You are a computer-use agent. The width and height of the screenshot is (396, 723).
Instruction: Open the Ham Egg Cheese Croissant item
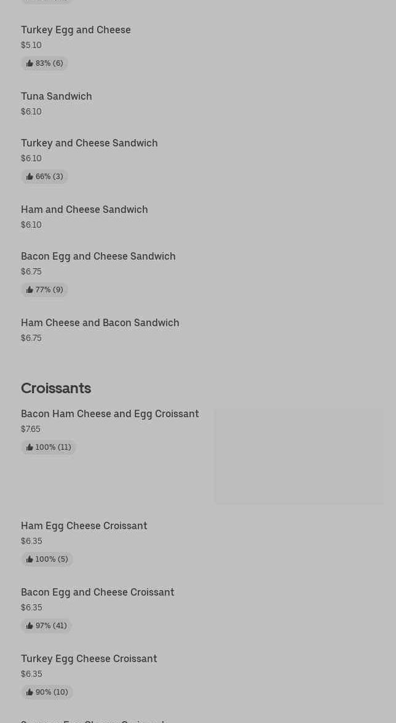[x=84, y=525]
